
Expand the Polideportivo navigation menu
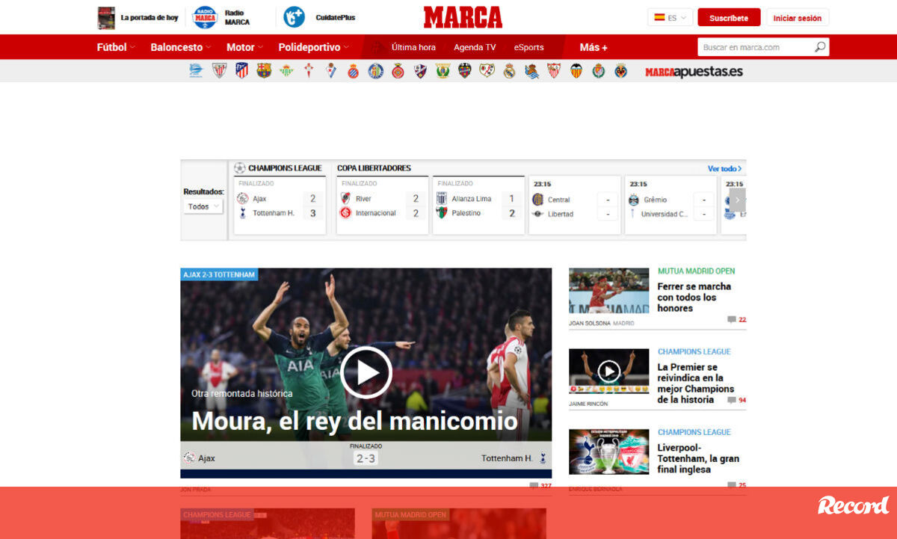click(x=313, y=47)
